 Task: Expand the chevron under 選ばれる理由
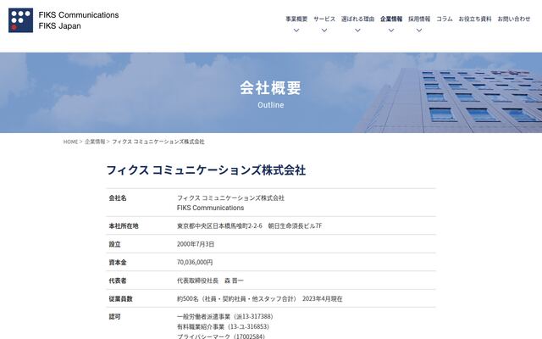(357, 31)
